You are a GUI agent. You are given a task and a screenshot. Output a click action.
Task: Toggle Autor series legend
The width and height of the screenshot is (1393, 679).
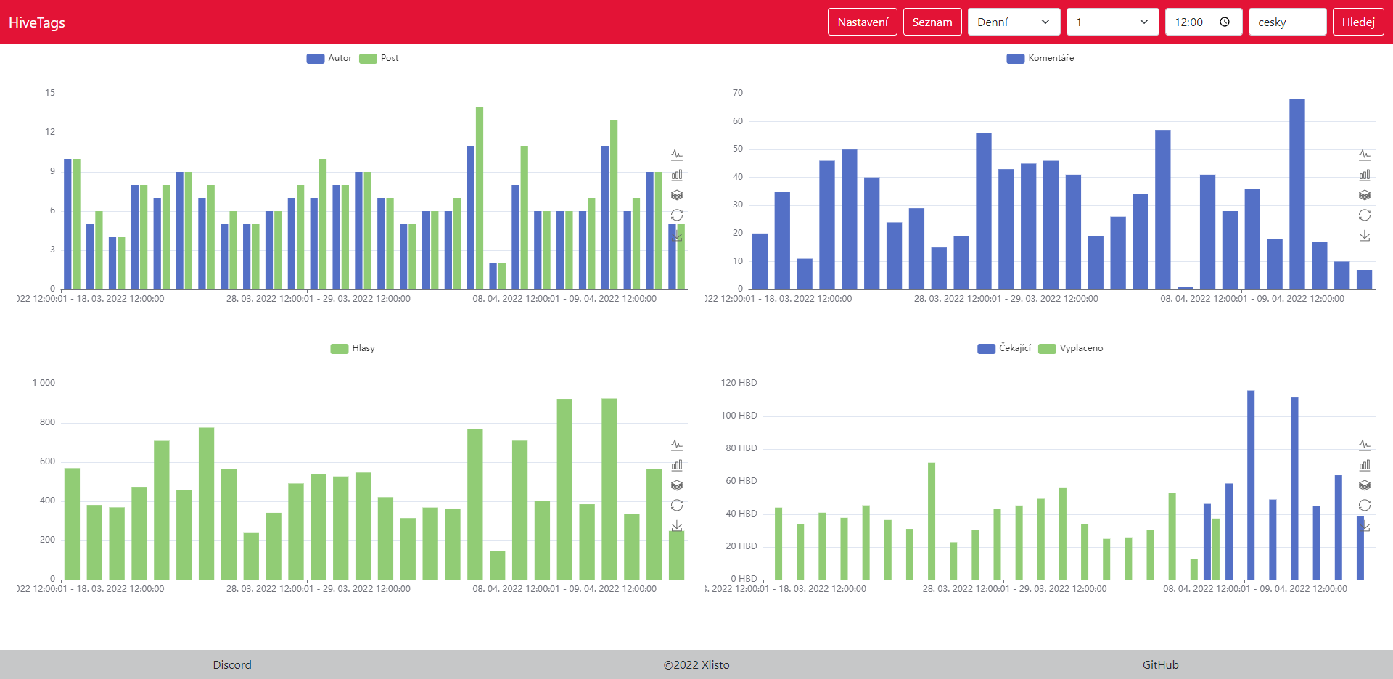click(329, 58)
